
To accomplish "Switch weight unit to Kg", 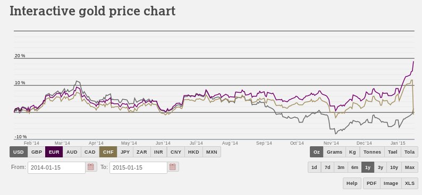I will coord(352,152).
